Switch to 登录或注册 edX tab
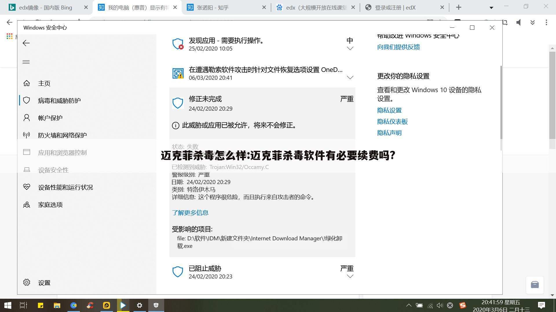The width and height of the screenshot is (556, 312). (405, 8)
